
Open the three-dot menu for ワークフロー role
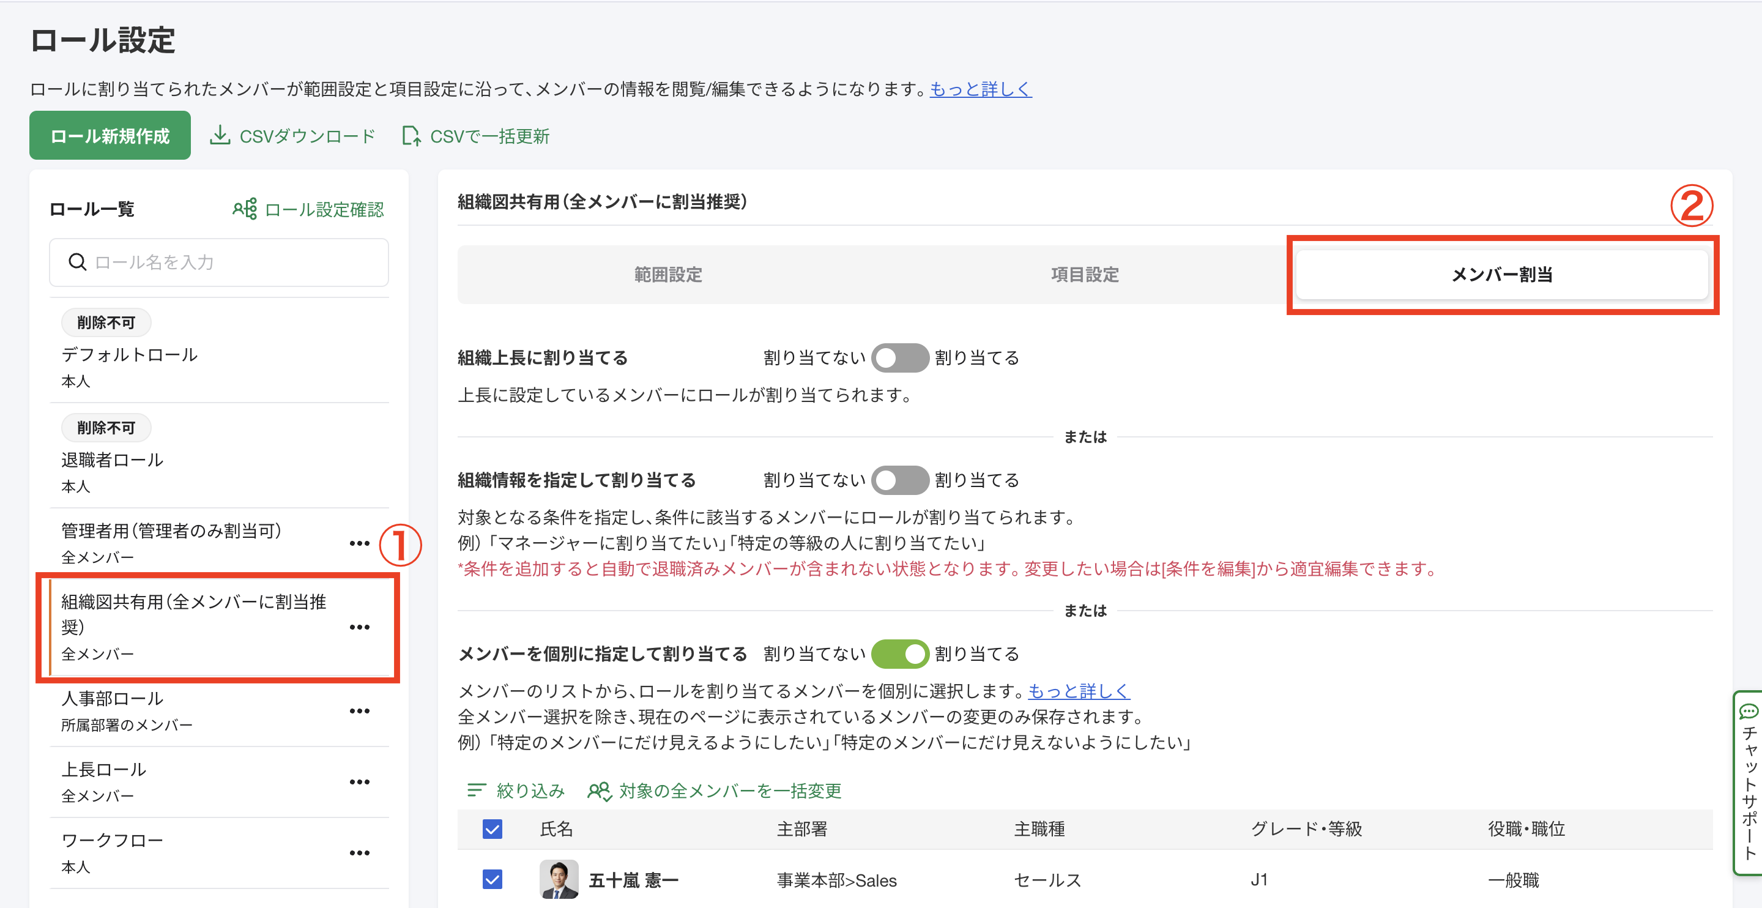pyautogui.click(x=359, y=852)
